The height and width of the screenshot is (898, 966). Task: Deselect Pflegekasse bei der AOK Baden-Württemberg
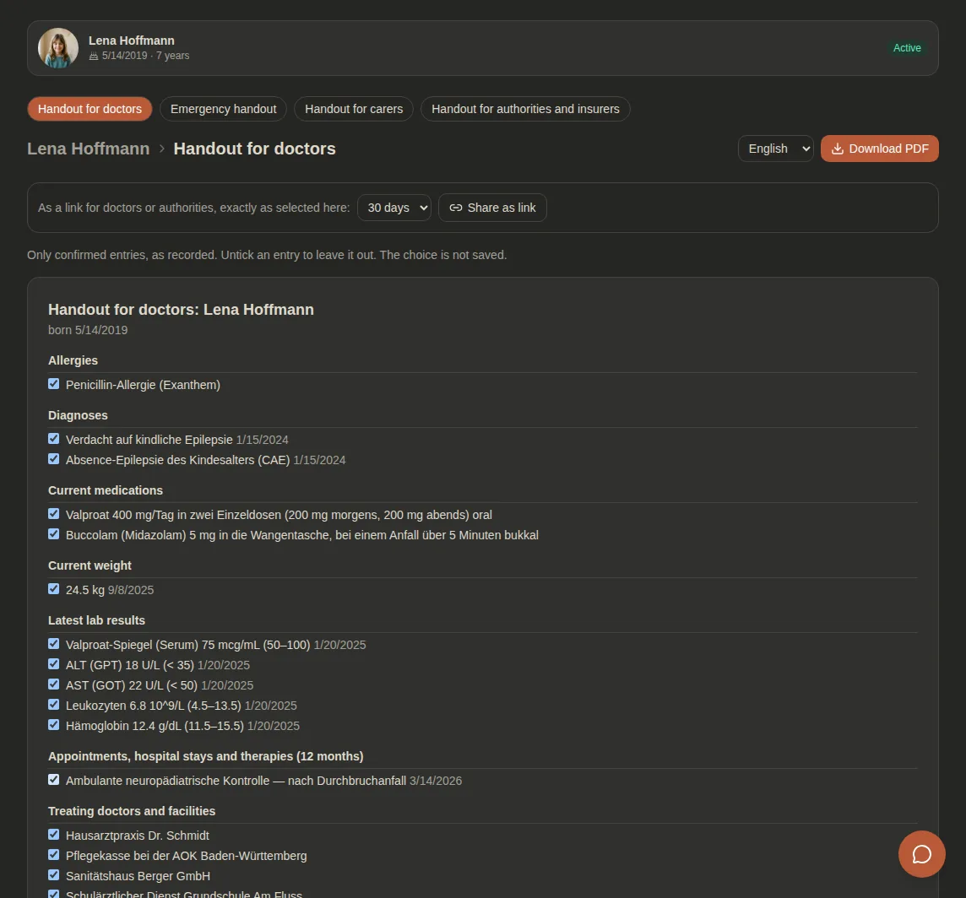coord(53,855)
